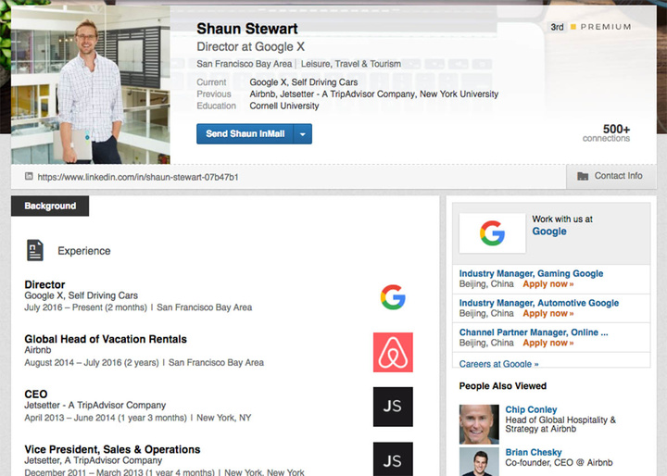Click the LinkedIn icon beside profile URL
The width and height of the screenshot is (667, 476).
(x=29, y=176)
